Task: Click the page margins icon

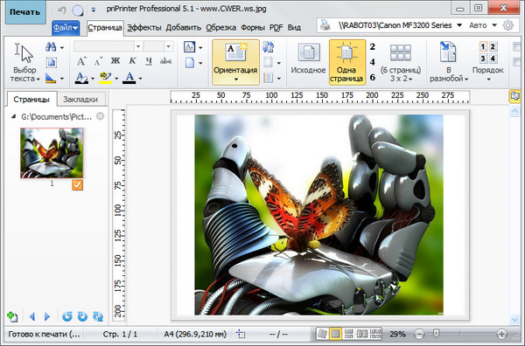Action: coord(269,62)
